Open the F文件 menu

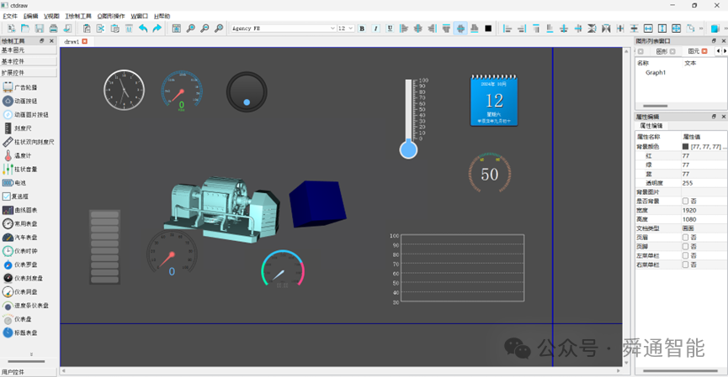tap(10, 16)
